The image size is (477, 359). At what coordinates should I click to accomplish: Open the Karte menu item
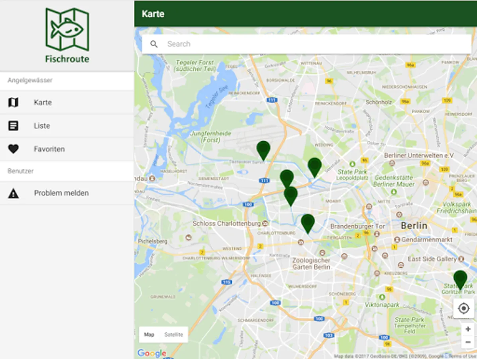coord(67,102)
